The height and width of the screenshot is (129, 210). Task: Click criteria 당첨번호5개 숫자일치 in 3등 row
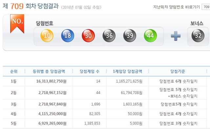179,104
